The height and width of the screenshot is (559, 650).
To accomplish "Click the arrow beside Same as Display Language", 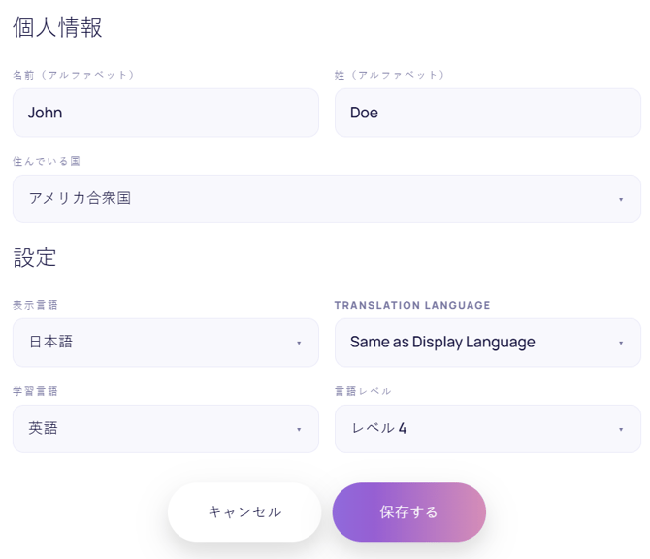I will point(621,343).
